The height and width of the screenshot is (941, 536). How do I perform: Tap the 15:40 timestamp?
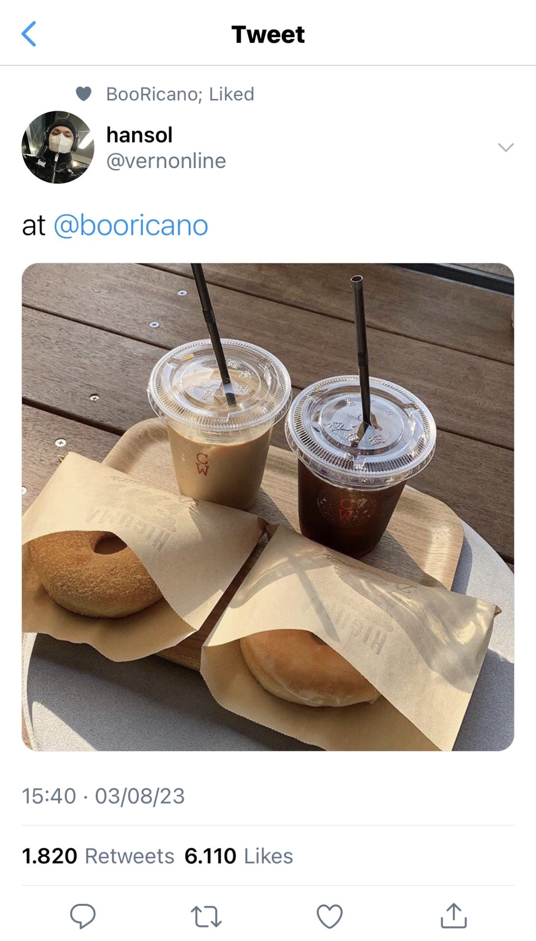pyautogui.click(x=49, y=796)
